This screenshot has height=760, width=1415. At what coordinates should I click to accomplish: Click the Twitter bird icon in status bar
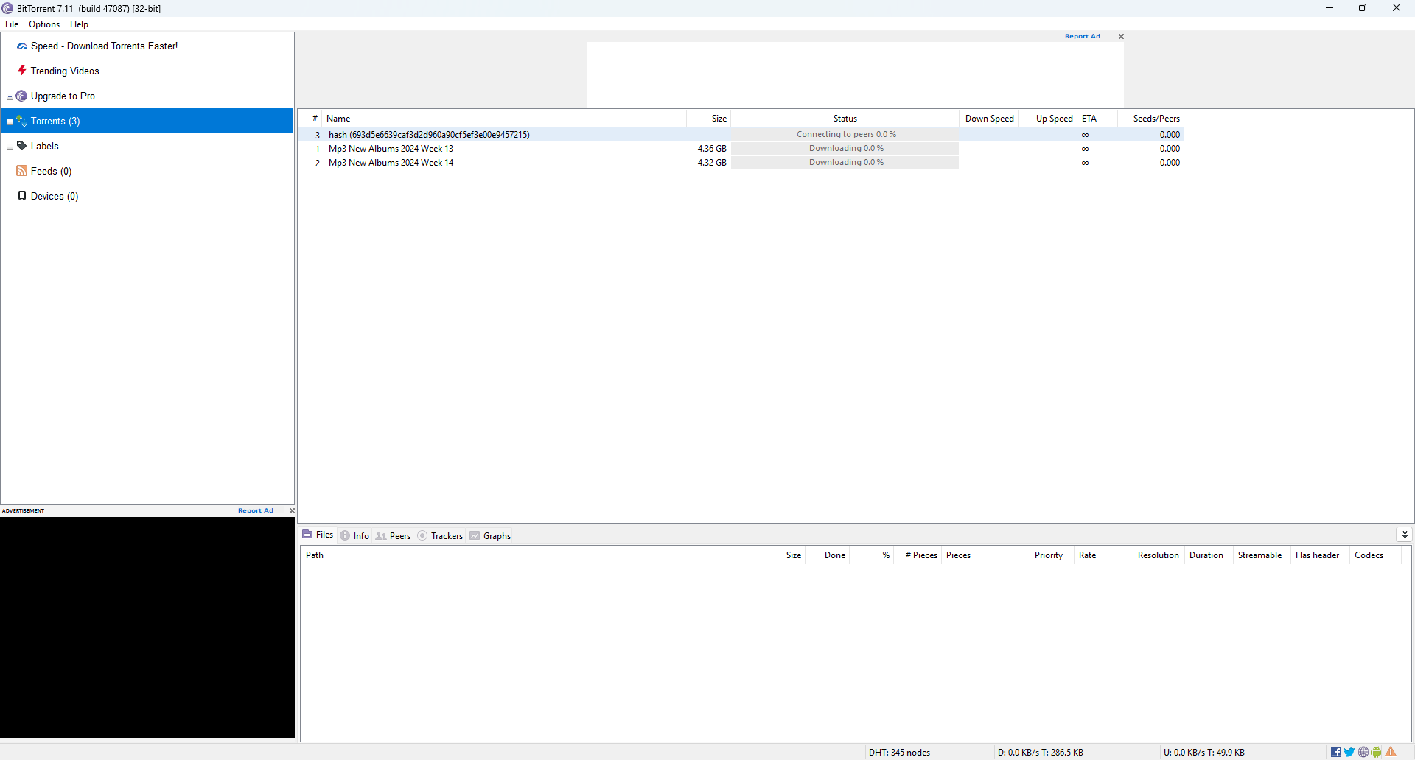click(1349, 752)
